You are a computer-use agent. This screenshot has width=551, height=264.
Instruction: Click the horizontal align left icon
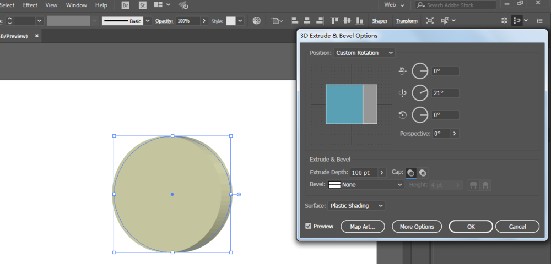coord(294,21)
